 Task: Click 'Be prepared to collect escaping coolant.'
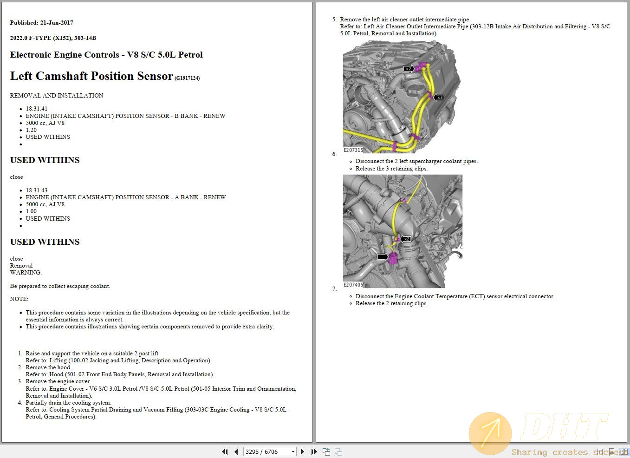pyautogui.click(x=60, y=286)
